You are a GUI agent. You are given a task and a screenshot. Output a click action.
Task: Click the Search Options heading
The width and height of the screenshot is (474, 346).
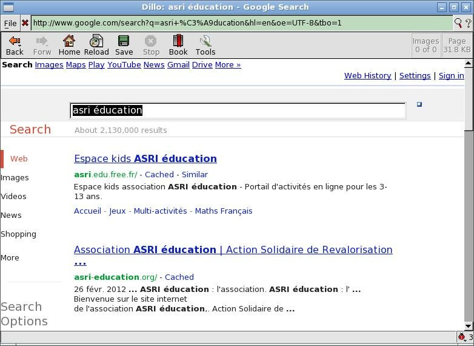coord(24,314)
